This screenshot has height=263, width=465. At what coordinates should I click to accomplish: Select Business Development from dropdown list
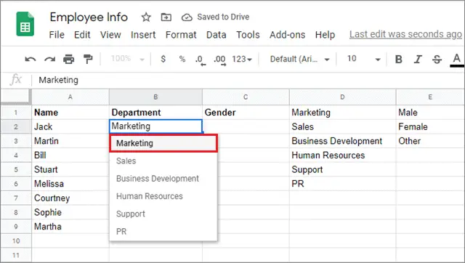(x=163, y=179)
